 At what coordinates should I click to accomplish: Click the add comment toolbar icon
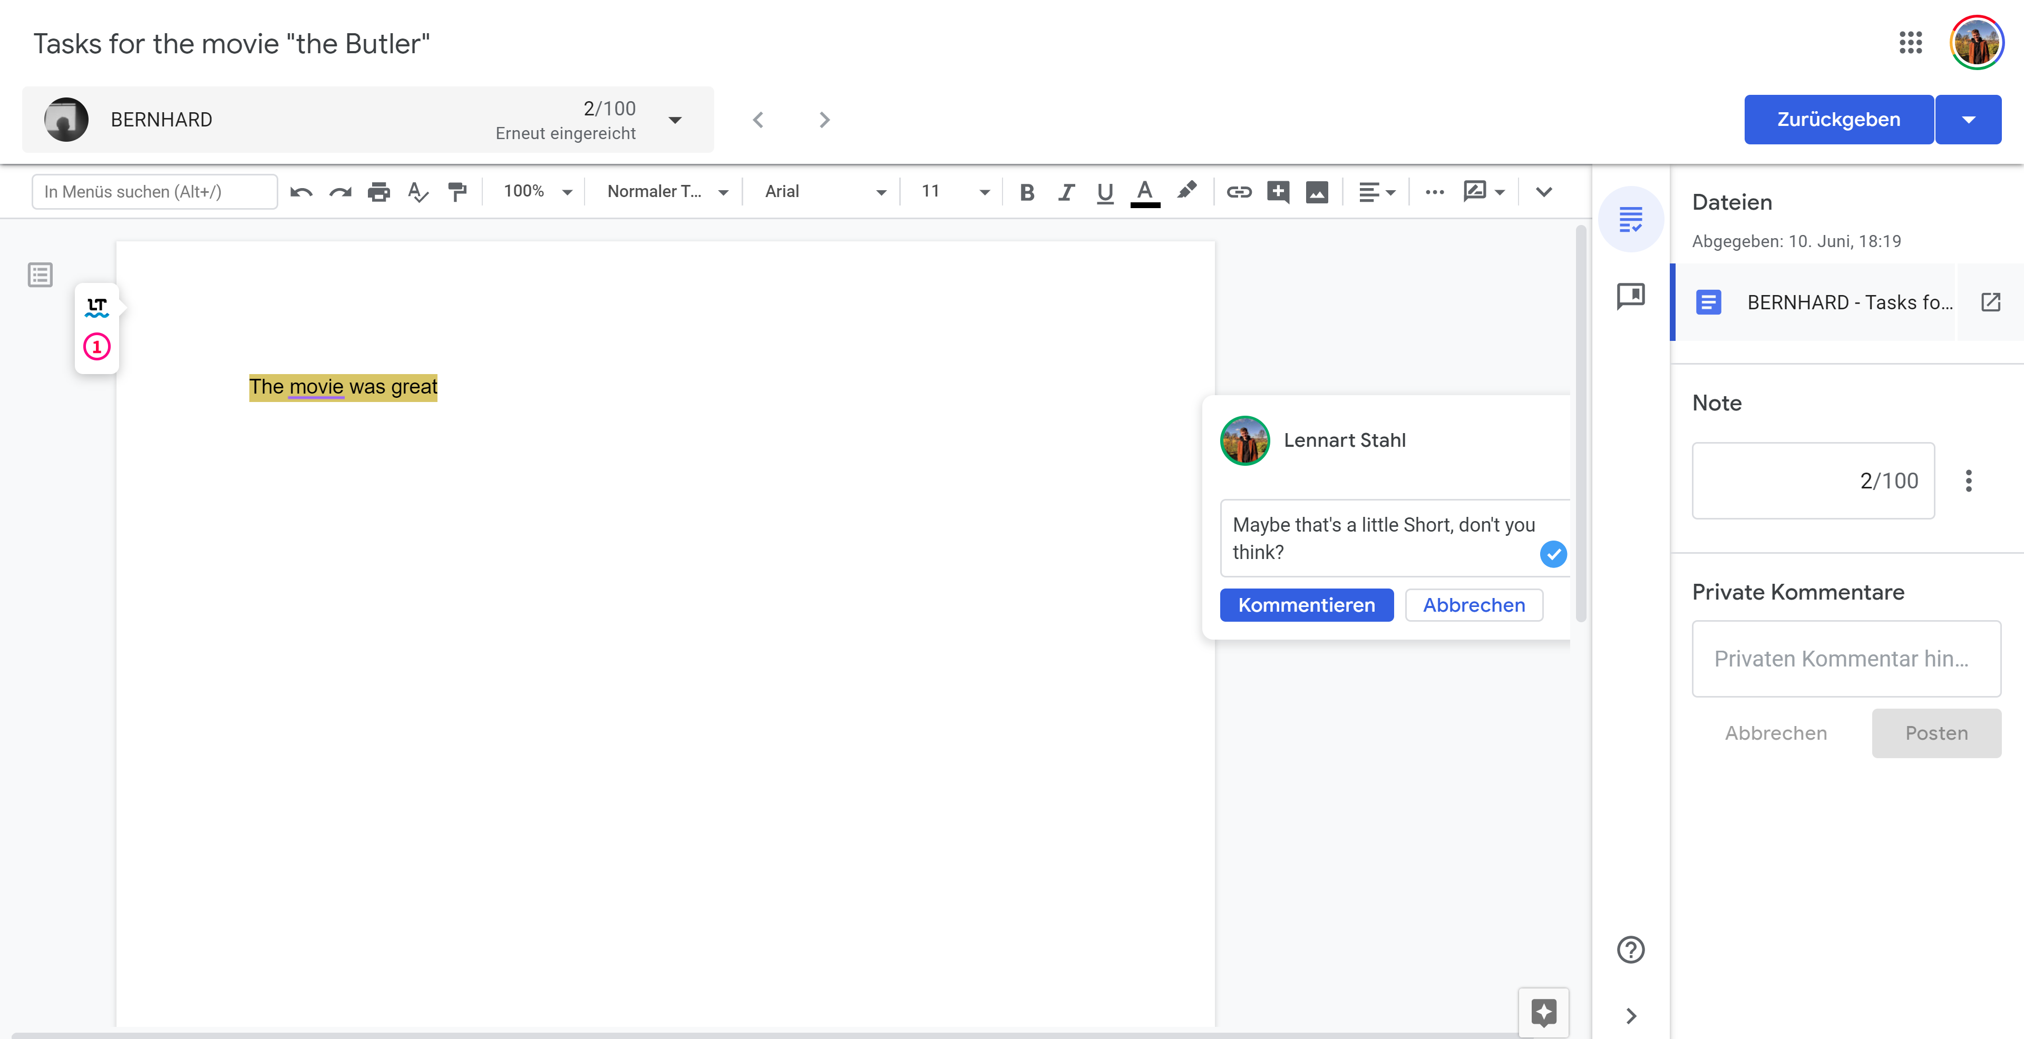[1278, 192]
